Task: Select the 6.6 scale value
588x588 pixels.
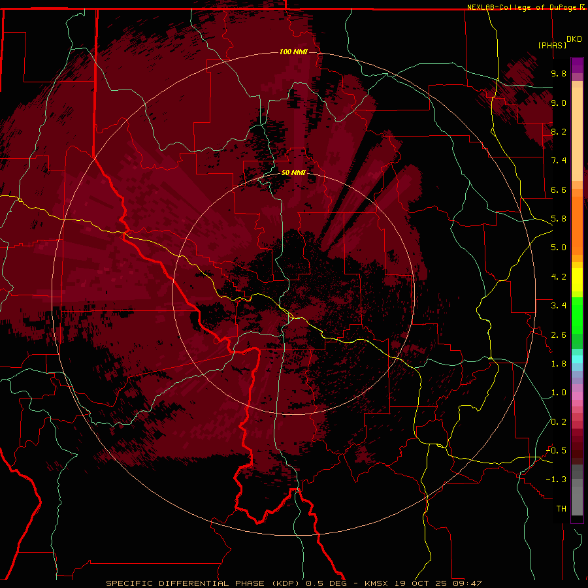Action: [559, 189]
